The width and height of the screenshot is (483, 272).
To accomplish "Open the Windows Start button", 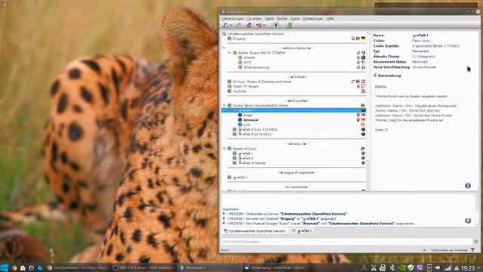I will [x=5, y=267].
